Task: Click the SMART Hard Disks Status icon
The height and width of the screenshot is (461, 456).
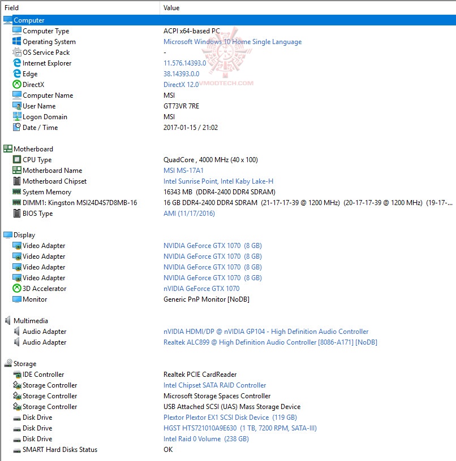Action: [x=17, y=450]
